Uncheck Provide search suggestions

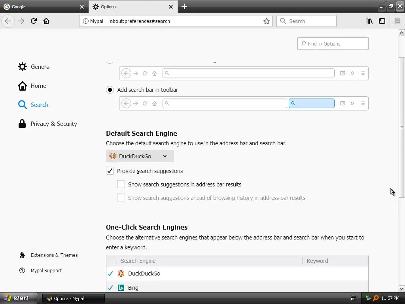(x=110, y=171)
